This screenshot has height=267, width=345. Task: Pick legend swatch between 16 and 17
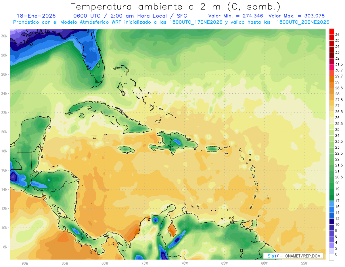[x=331, y=204]
